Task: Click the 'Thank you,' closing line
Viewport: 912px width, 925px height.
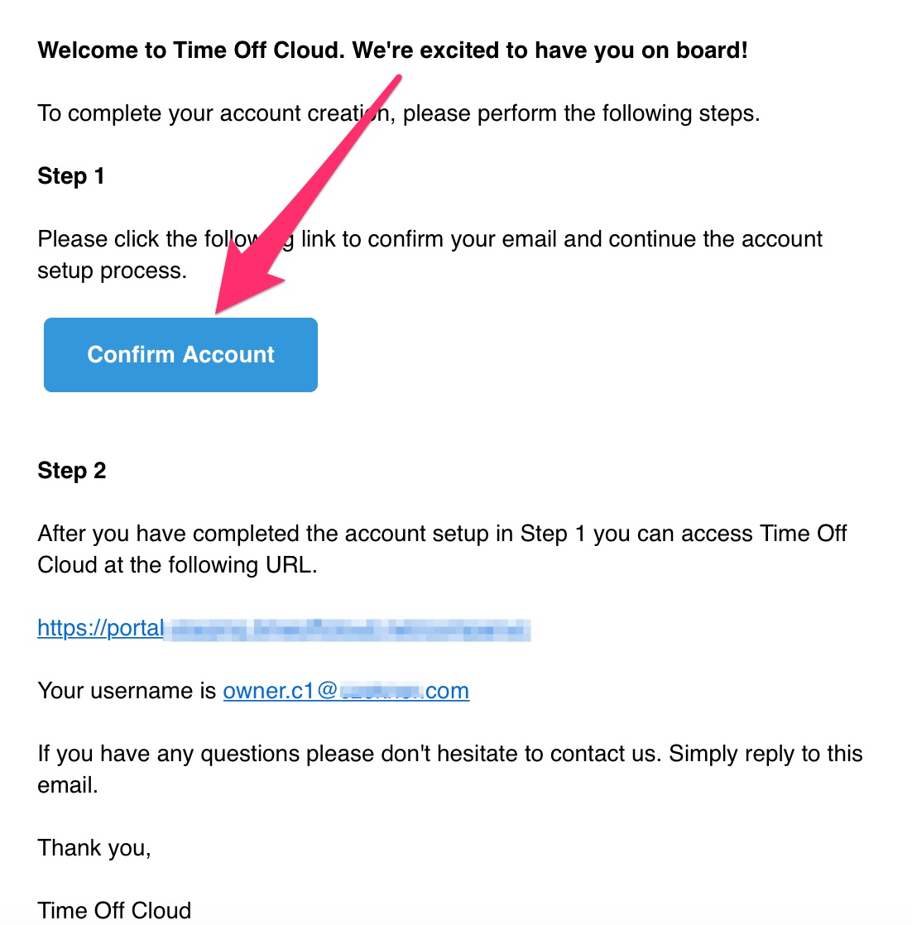Action: click(94, 848)
